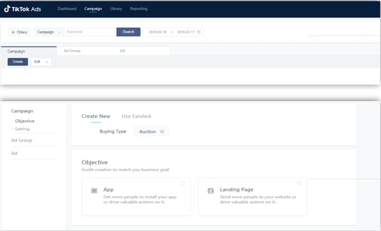
Task: Open the Edit dropdown
Action: coord(41,62)
